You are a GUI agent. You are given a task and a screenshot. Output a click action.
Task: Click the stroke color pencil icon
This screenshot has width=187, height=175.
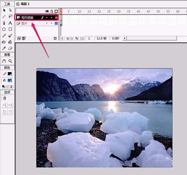(5, 74)
